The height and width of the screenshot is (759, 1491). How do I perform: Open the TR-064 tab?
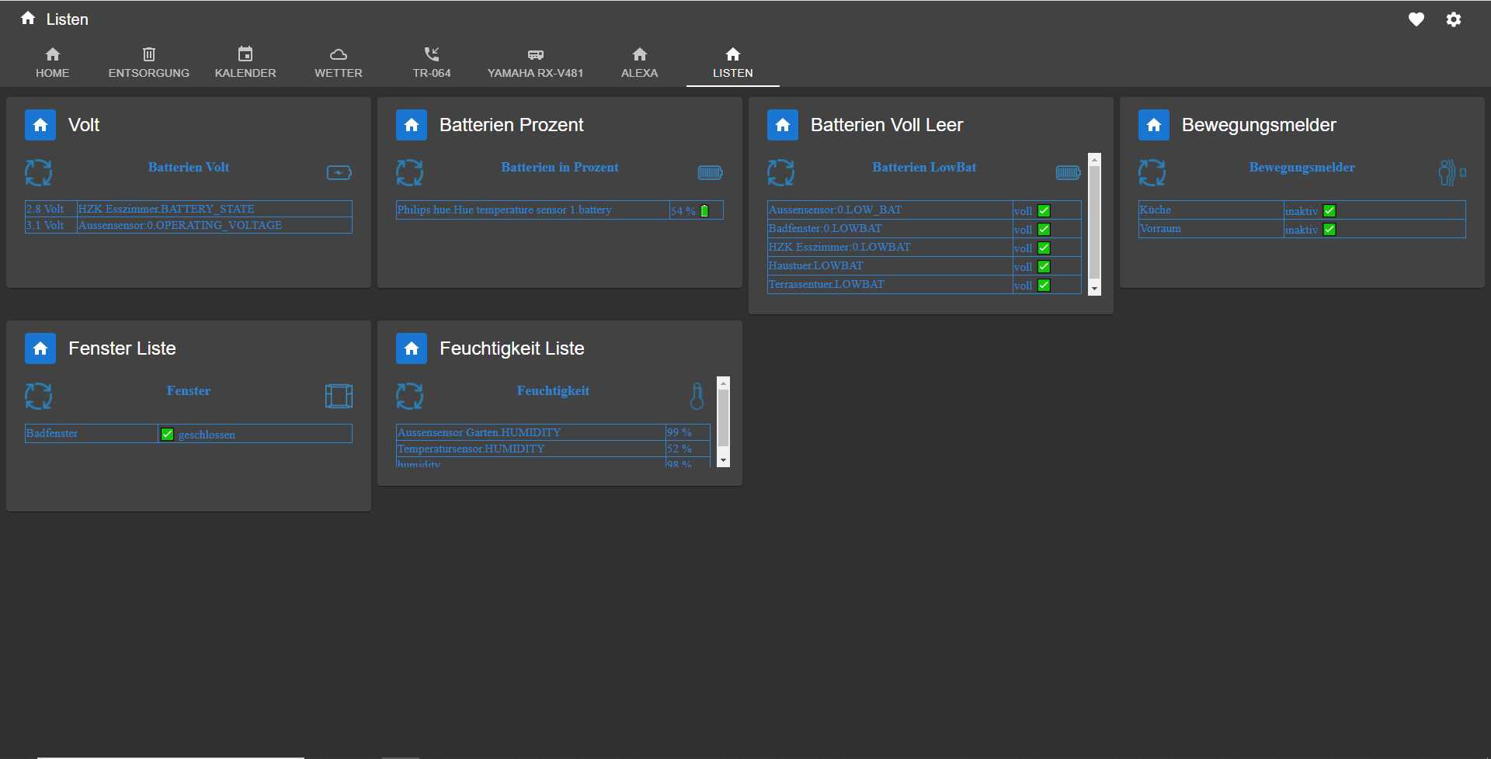[432, 63]
